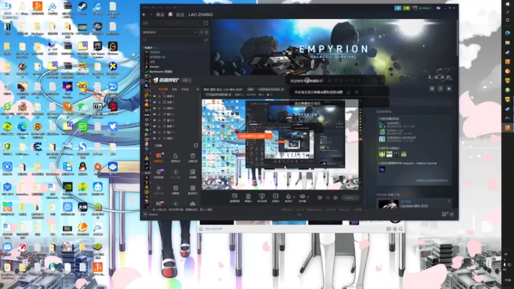Click the recent-activity clock icon in library filter
The height and width of the screenshot is (289, 514).
201,32
